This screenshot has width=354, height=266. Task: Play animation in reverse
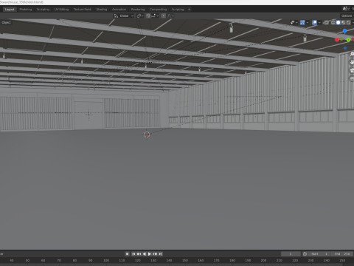pos(145,254)
